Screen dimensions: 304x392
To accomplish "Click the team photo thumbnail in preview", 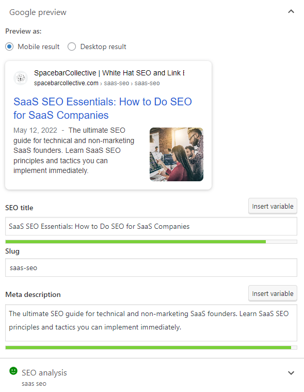I will [x=177, y=154].
